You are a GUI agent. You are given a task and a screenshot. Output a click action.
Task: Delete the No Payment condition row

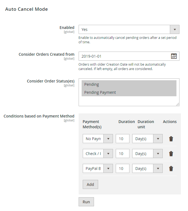[x=171, y=139]
